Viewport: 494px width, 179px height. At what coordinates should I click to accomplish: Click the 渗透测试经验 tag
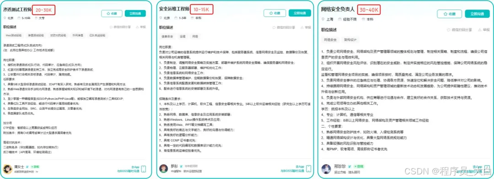[x=36, y=36]
